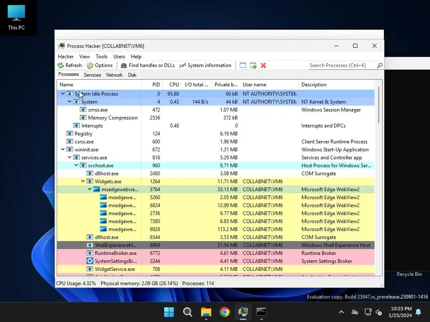
Task: Collapse the System Idle Process tree
Action: [x=63, y=93]
